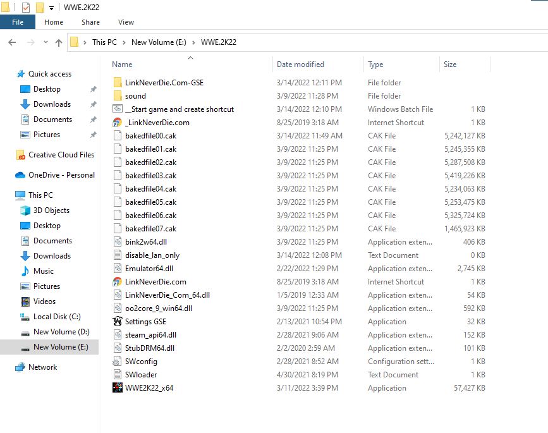Sort files by Date modified column
Viewport: 548px width, 433px height.
coord(300,64)
